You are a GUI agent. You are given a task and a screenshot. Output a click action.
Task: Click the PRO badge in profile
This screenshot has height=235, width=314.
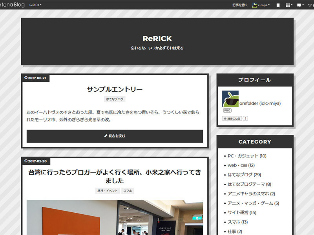(x=227, y=110)
